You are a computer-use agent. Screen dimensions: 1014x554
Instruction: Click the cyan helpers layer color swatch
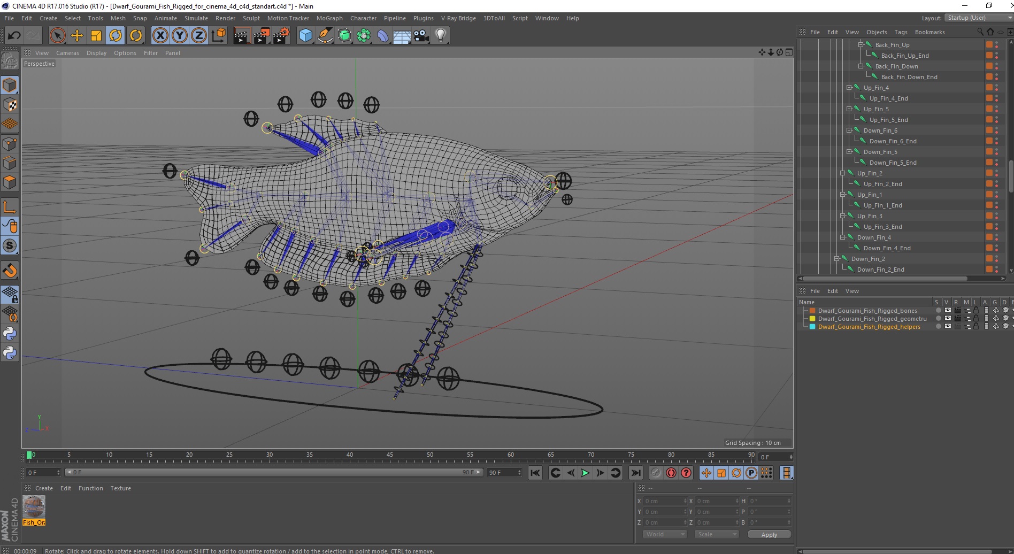click(x=812, y=327)
